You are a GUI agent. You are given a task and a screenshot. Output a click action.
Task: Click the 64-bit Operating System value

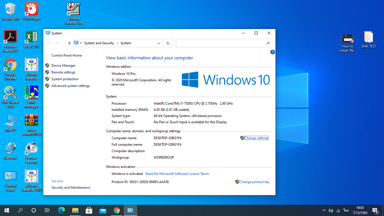tap(188, 116)
